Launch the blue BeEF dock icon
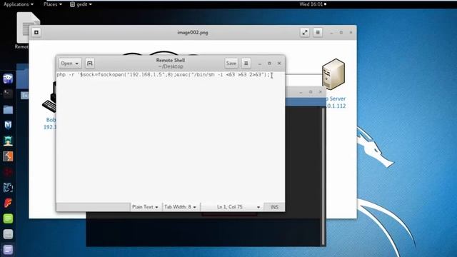Image resolution: width=457 pixels, height=257 pixels. (8, 188)
